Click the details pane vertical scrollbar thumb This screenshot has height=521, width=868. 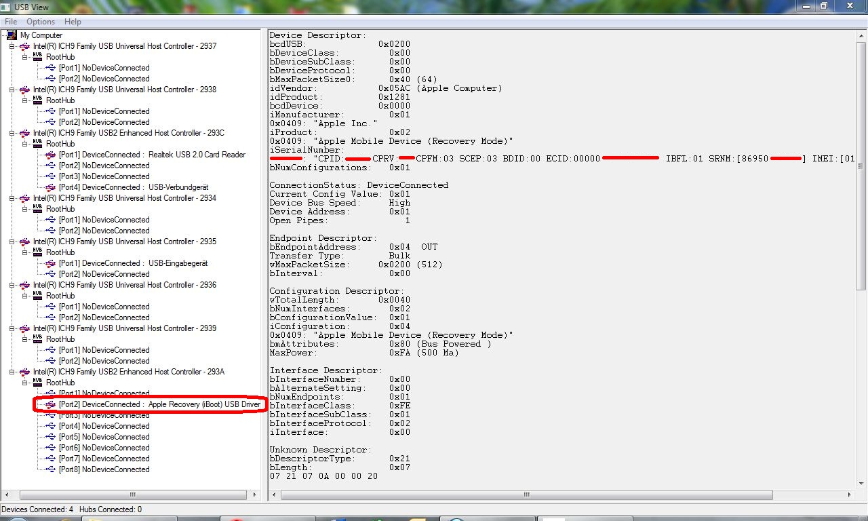point(861,166)
